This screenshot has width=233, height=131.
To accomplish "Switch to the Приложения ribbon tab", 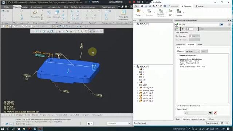I will coord(108,7).
